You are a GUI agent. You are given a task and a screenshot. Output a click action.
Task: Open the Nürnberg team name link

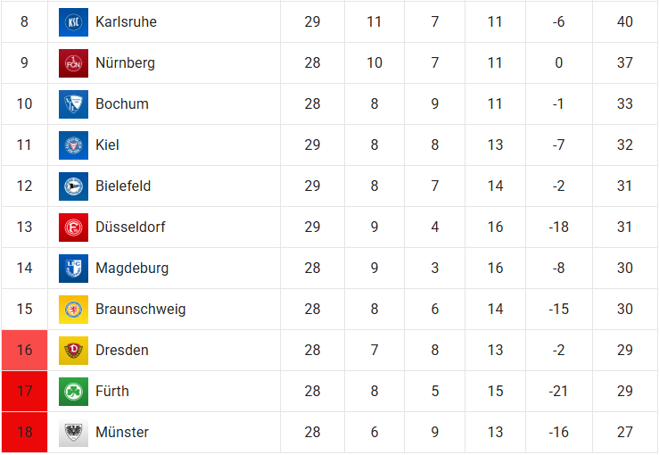(x=125, y=63)
